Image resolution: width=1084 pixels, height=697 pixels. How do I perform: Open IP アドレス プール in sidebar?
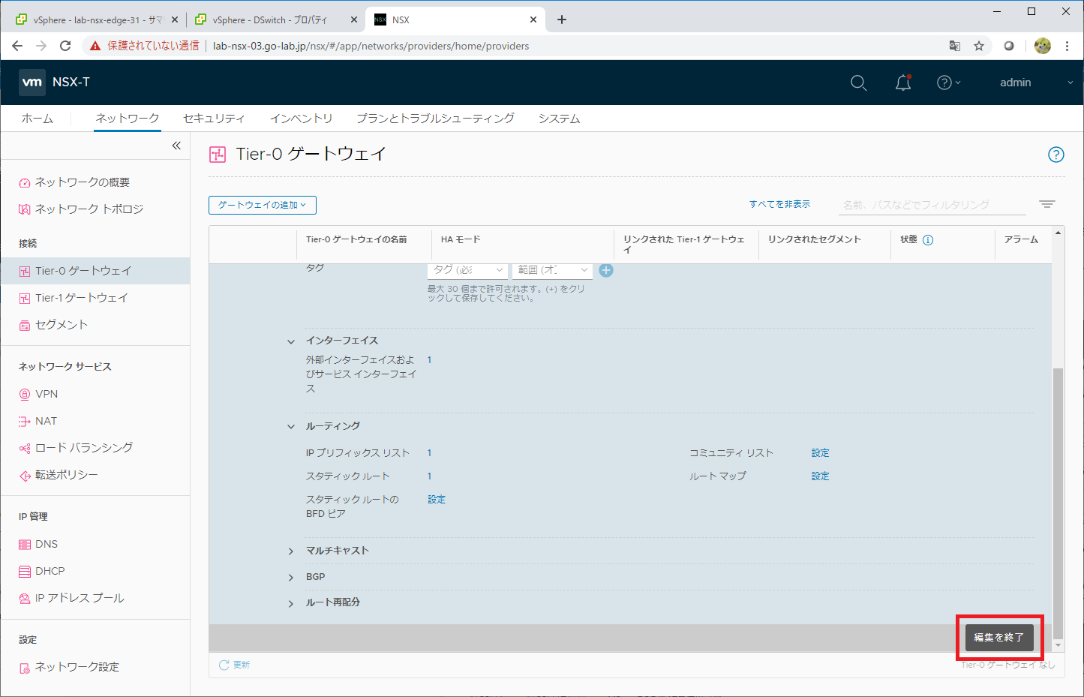click(x=71, y=598)
